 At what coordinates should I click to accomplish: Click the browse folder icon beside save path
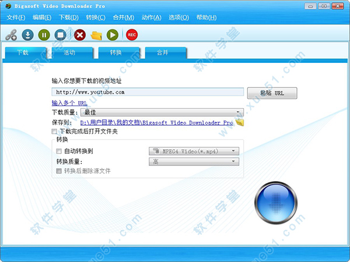tap(239, 122)
